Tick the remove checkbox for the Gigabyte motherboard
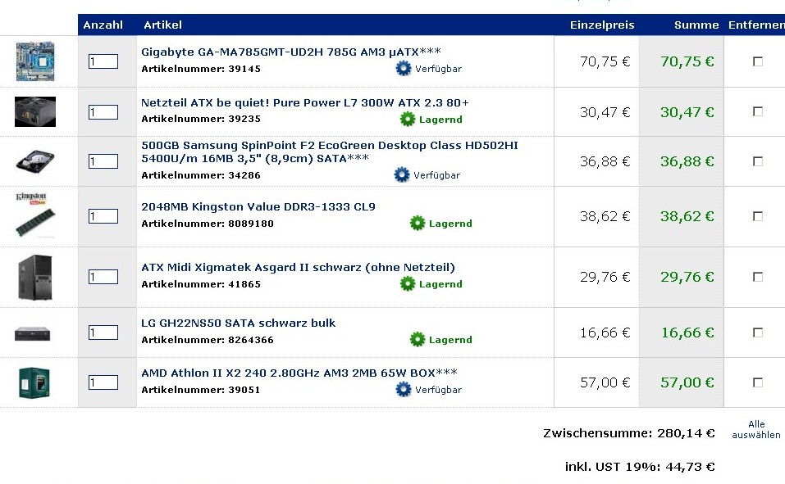Image resolution: width=785 pixels, height=484 pixels. (x=758, y=61)
